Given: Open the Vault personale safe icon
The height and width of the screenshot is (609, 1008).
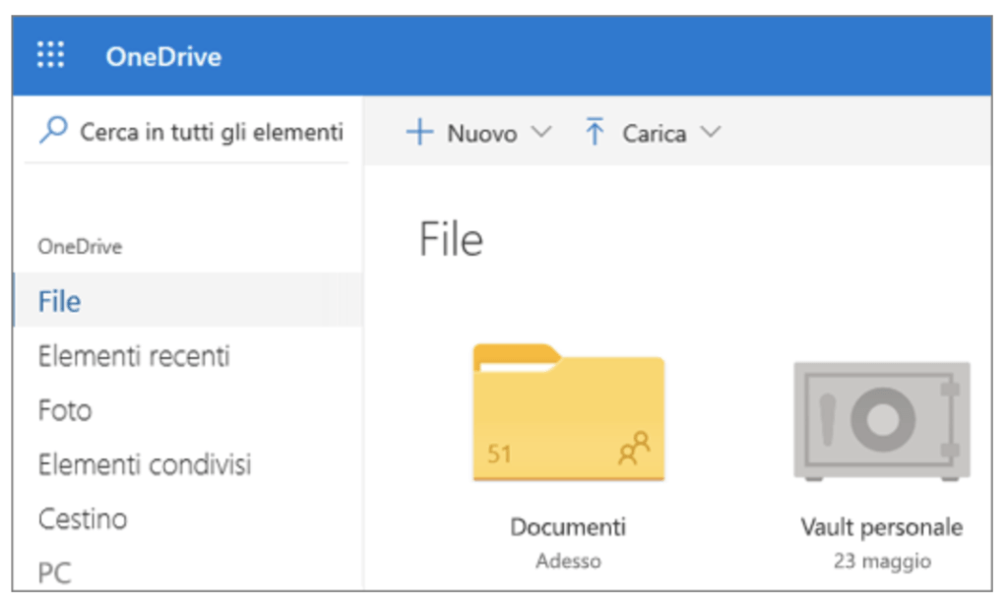Looking at the screenshot, I should tap(881, 420).
